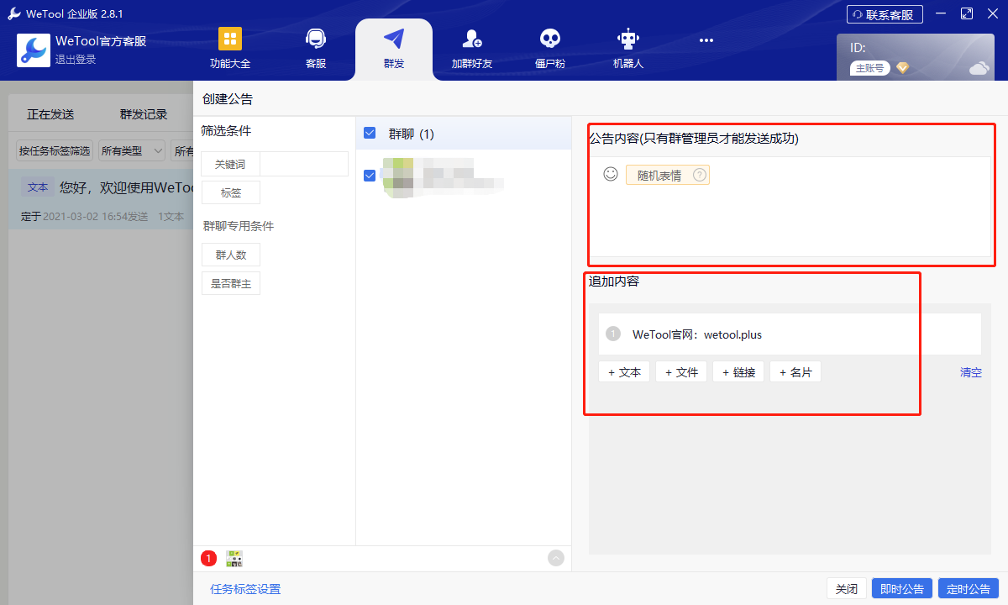The image size is (1008, 605).
Task: Switch to 正在发送 tab
Action: pyautogui.click(x=50, y=114)
